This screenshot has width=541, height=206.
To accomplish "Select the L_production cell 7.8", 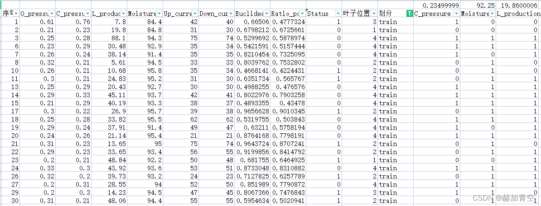I will point(109,22).
